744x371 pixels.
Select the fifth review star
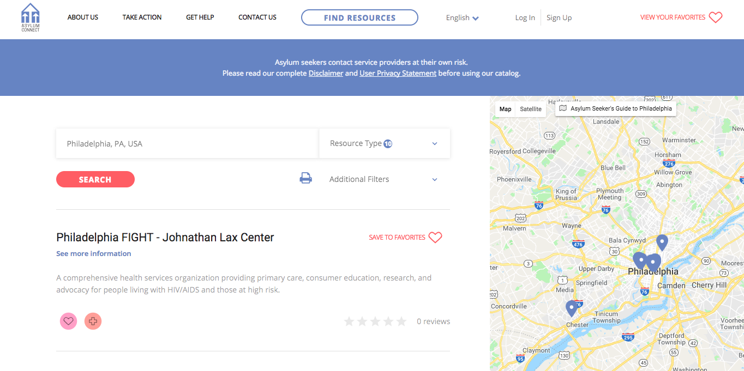coord(401,321)
